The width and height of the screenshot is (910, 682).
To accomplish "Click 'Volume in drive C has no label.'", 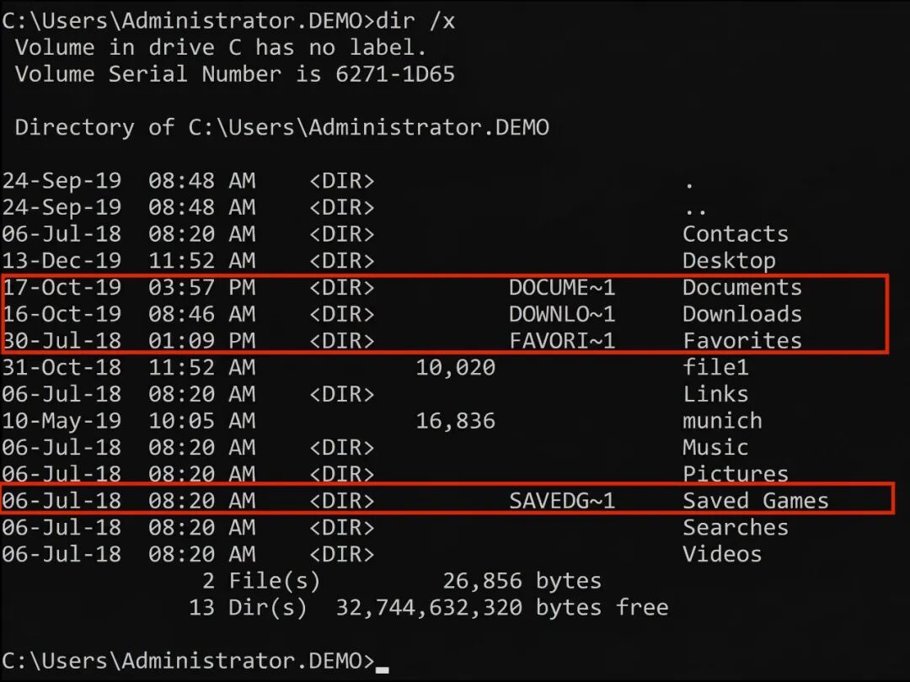I will click(x=221, y=47).
